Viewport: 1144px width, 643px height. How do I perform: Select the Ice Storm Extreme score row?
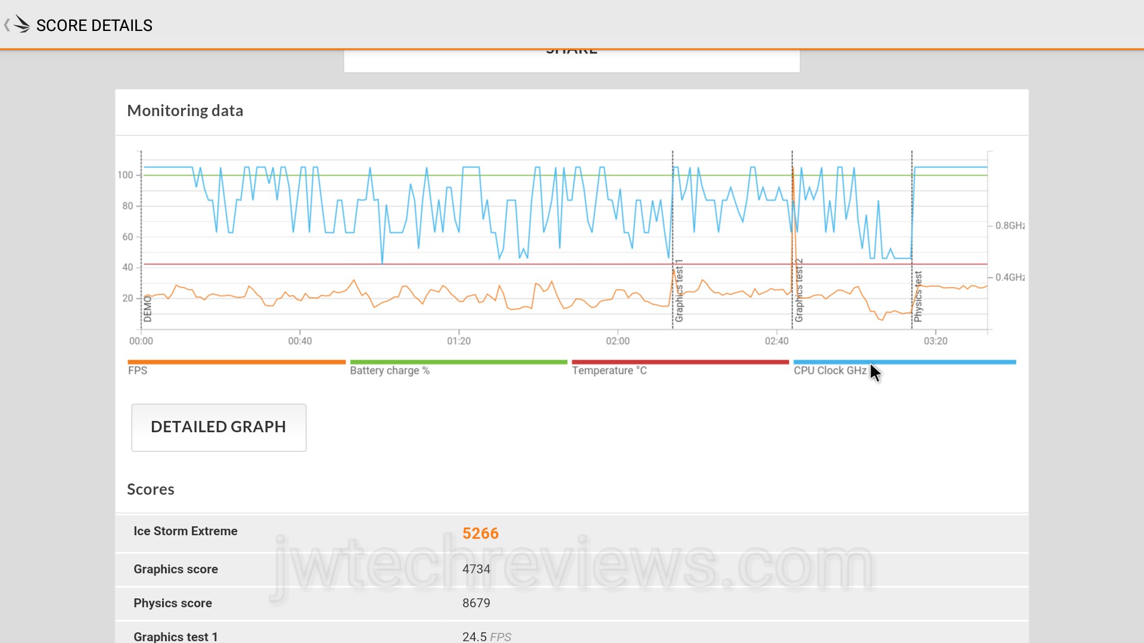pos(185,532)
